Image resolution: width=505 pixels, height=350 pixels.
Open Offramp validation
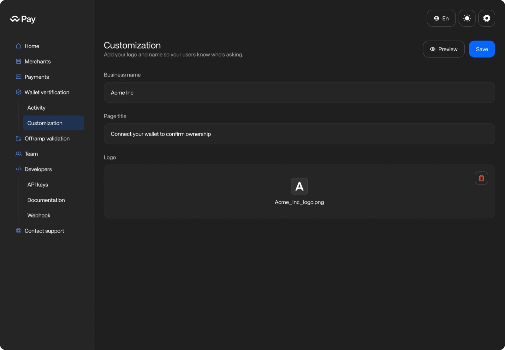(47, 139)
